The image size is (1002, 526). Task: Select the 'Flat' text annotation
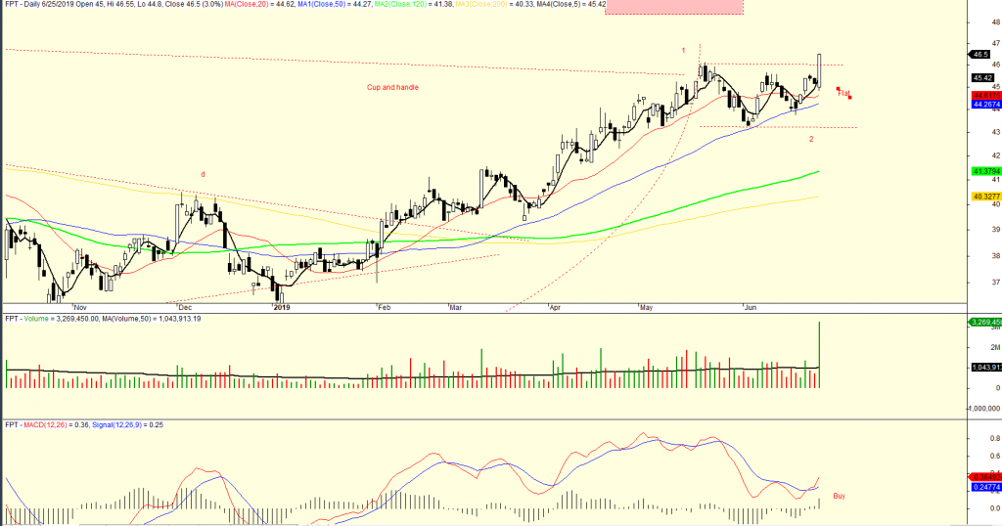pyautogui.click(x=843, y=93)
